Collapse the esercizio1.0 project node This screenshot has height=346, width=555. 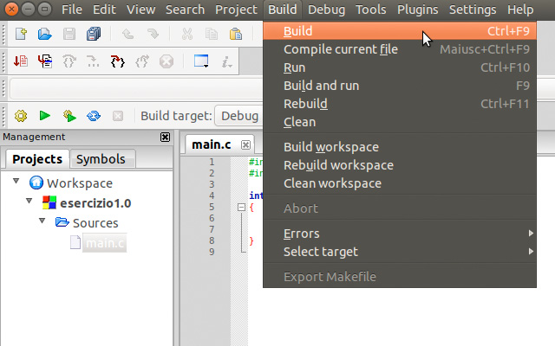pyautogui.click(x=30, y=202)
